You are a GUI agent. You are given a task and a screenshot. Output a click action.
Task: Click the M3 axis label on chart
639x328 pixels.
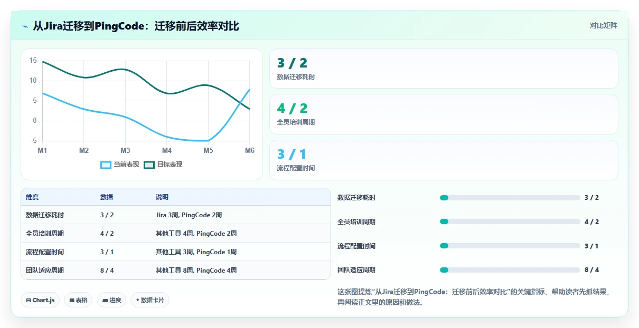coord(125,151)
